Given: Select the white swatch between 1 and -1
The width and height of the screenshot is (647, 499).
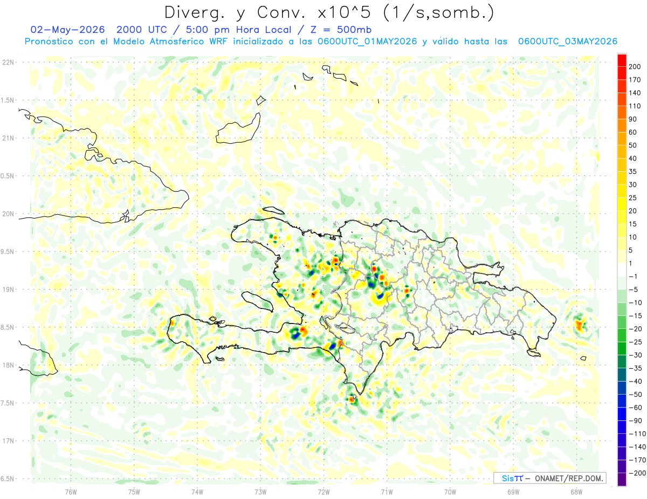Looking at the screenshot, I should pyautogui.click(x=622, y=270).
